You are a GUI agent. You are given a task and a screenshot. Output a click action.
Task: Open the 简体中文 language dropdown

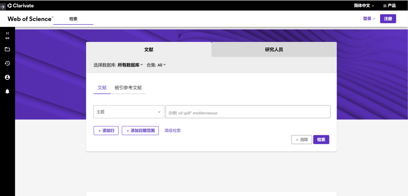[364, 5]
